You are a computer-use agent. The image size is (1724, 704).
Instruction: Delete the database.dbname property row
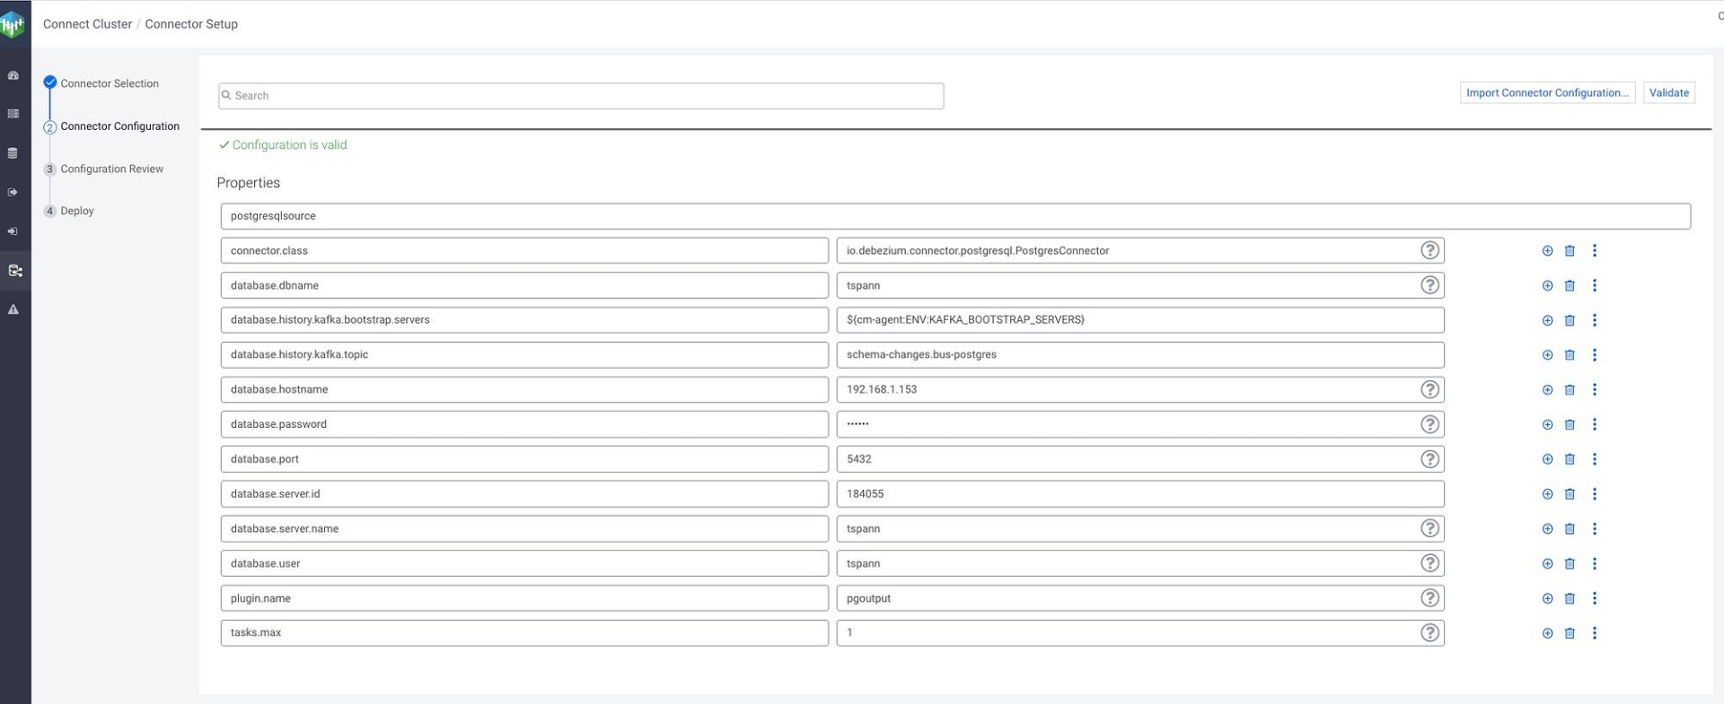pos(1570,286)
